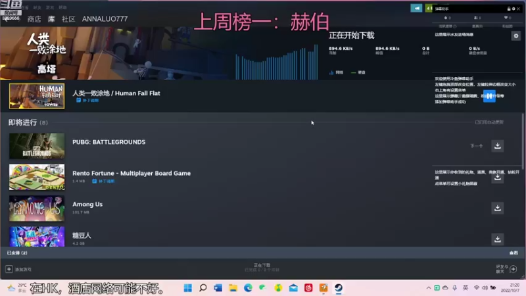
Task: Expand hidden system tray icons chevron
Action: pyautogui.click(x=429, y=287)
